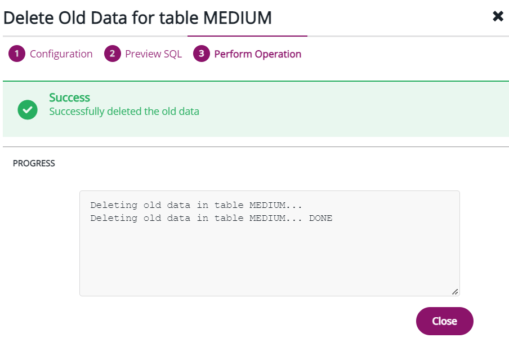Select the PROGRESS section label

34,163
